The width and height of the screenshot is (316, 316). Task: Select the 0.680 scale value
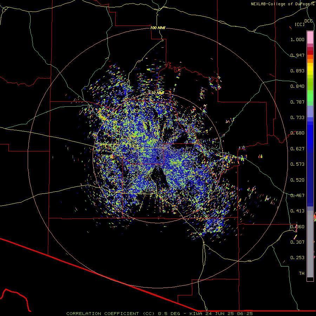click(297, 133)
